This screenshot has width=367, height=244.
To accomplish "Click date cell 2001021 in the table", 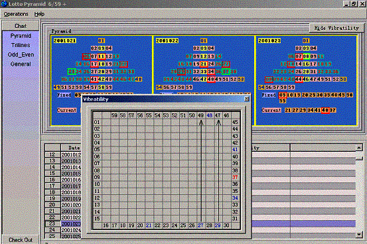I will click(x=71, y=212).
